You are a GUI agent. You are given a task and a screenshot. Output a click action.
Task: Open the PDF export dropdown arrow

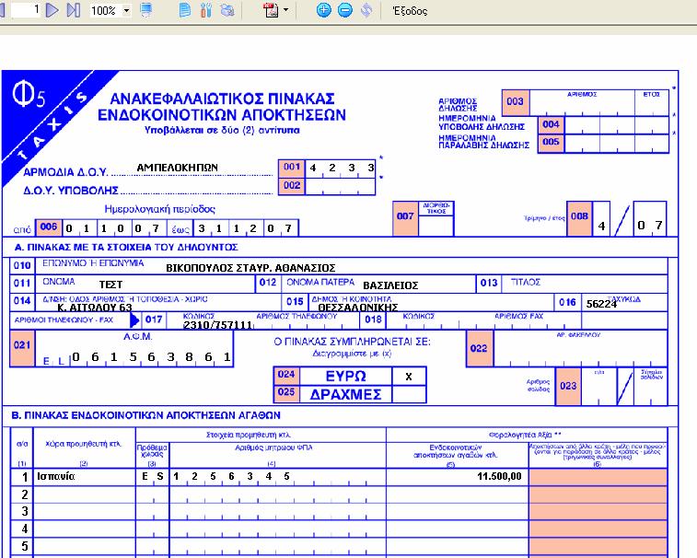[x=285, y=10]
